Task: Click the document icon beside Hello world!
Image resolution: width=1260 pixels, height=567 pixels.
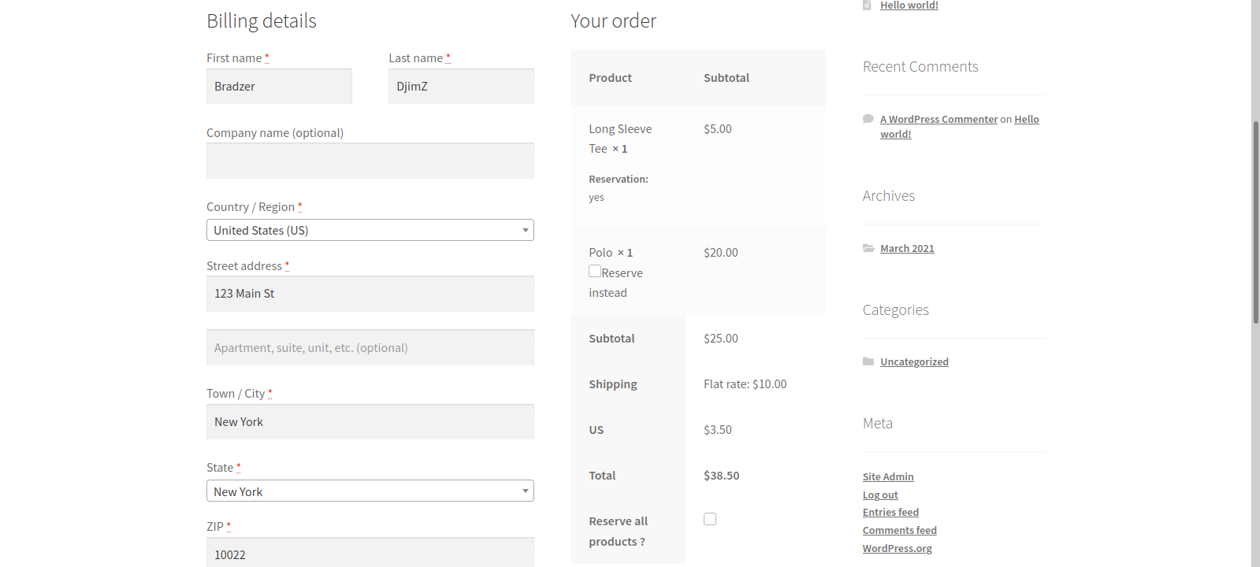Action: [867, 6]
